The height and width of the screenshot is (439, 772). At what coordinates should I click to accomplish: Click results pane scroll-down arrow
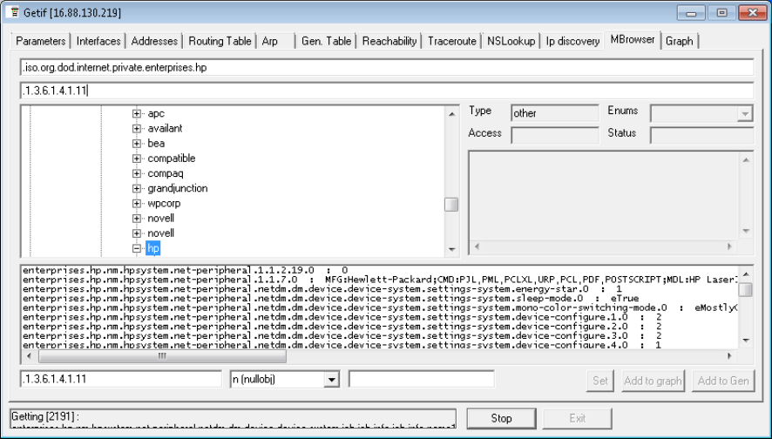point(745,341)
